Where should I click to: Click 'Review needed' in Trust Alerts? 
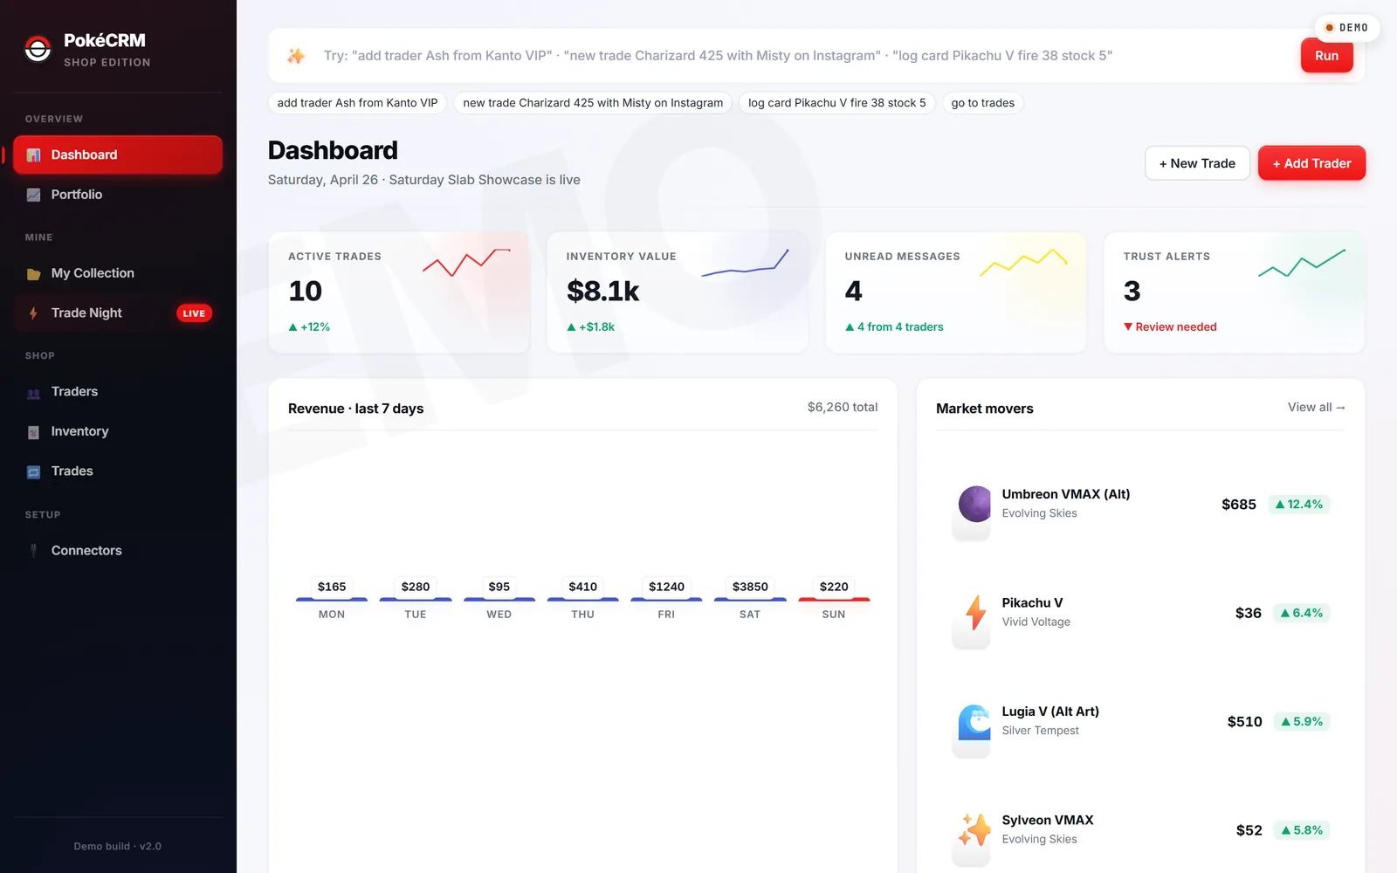click(1170, 327)
